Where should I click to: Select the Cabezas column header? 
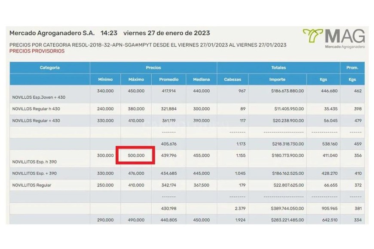(x=233, y=79)
